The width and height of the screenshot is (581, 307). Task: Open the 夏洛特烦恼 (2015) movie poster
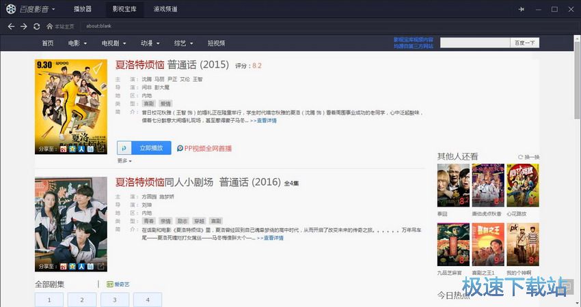click(x=71, y=106)
